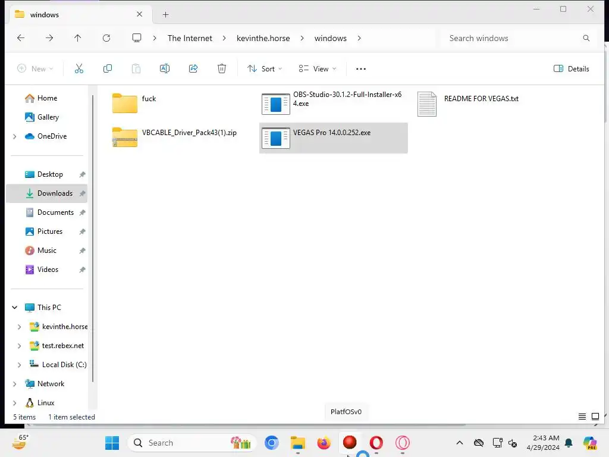Open Copilot preview icon in taskbar
609x457 pixels.
tap(590, 443)
